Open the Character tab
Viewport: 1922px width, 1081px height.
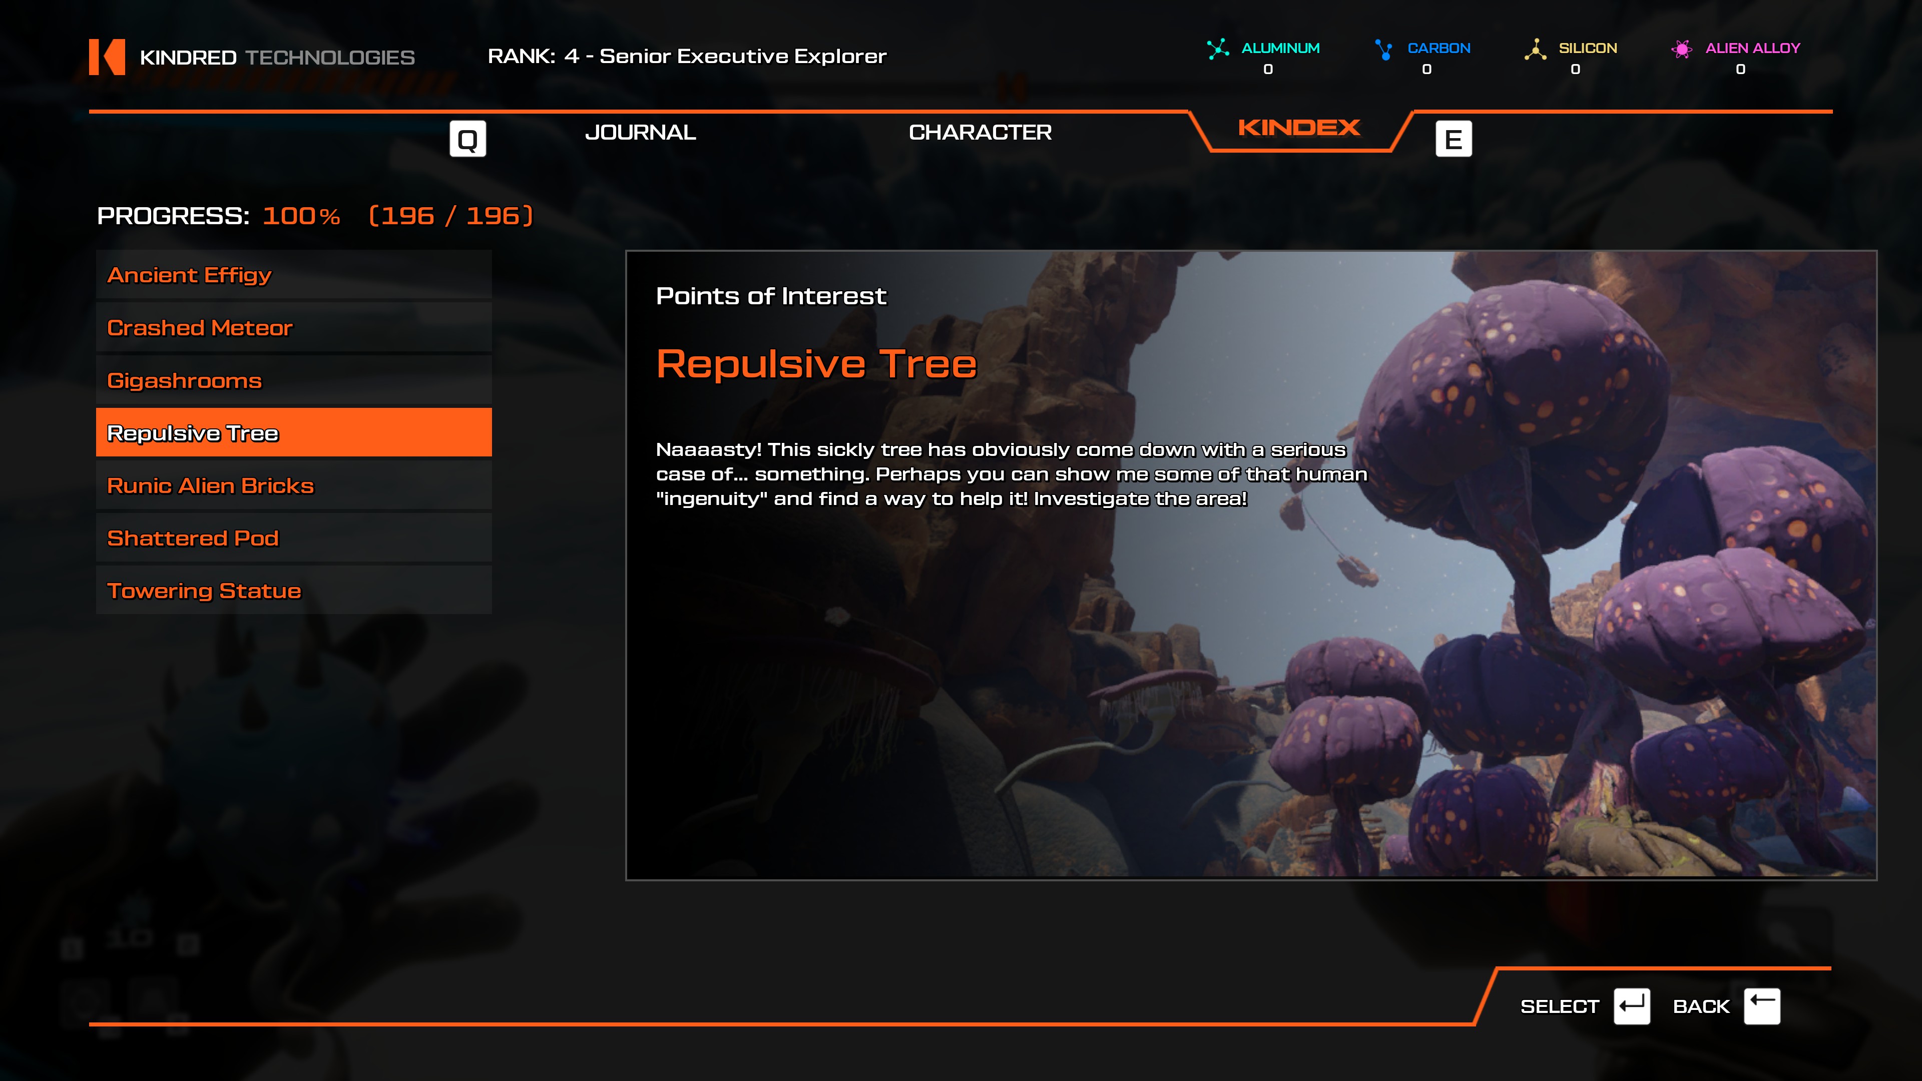pos(980,132)
